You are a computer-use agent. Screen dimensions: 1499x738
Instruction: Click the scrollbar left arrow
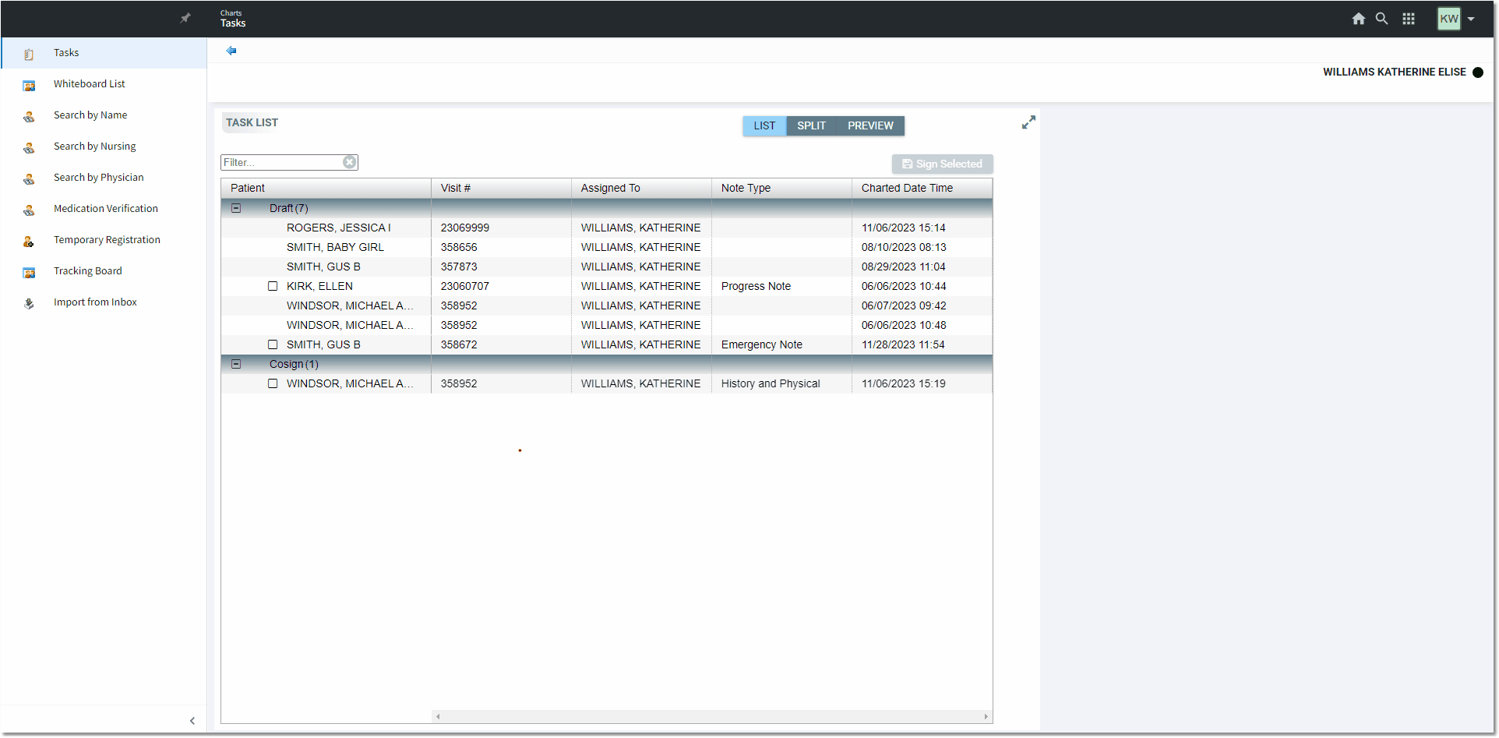[438, 716]
